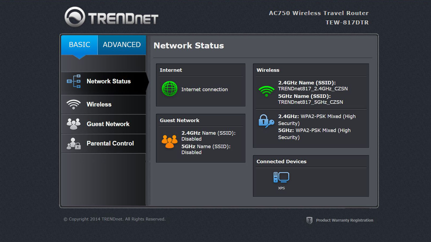The image size is (431, 242).
Task: Click the Connected Devices panel heading
Action: click(x=281, y=162)
